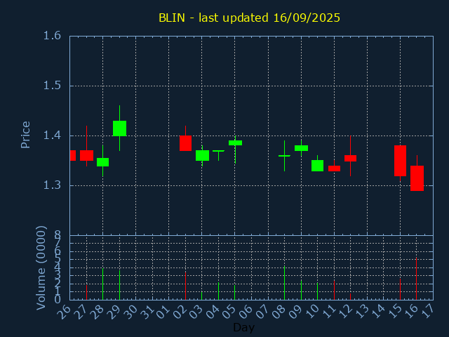Select the green volume bar for day 08

pyautogui.click(x=284, y=283)
